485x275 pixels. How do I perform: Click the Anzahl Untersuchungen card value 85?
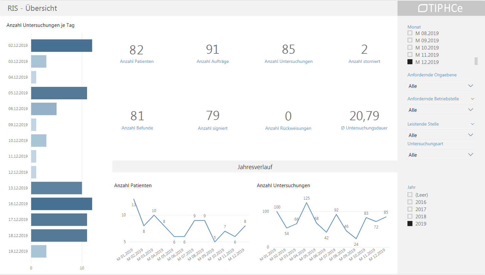pyautogui.click(x=289, y=49)
